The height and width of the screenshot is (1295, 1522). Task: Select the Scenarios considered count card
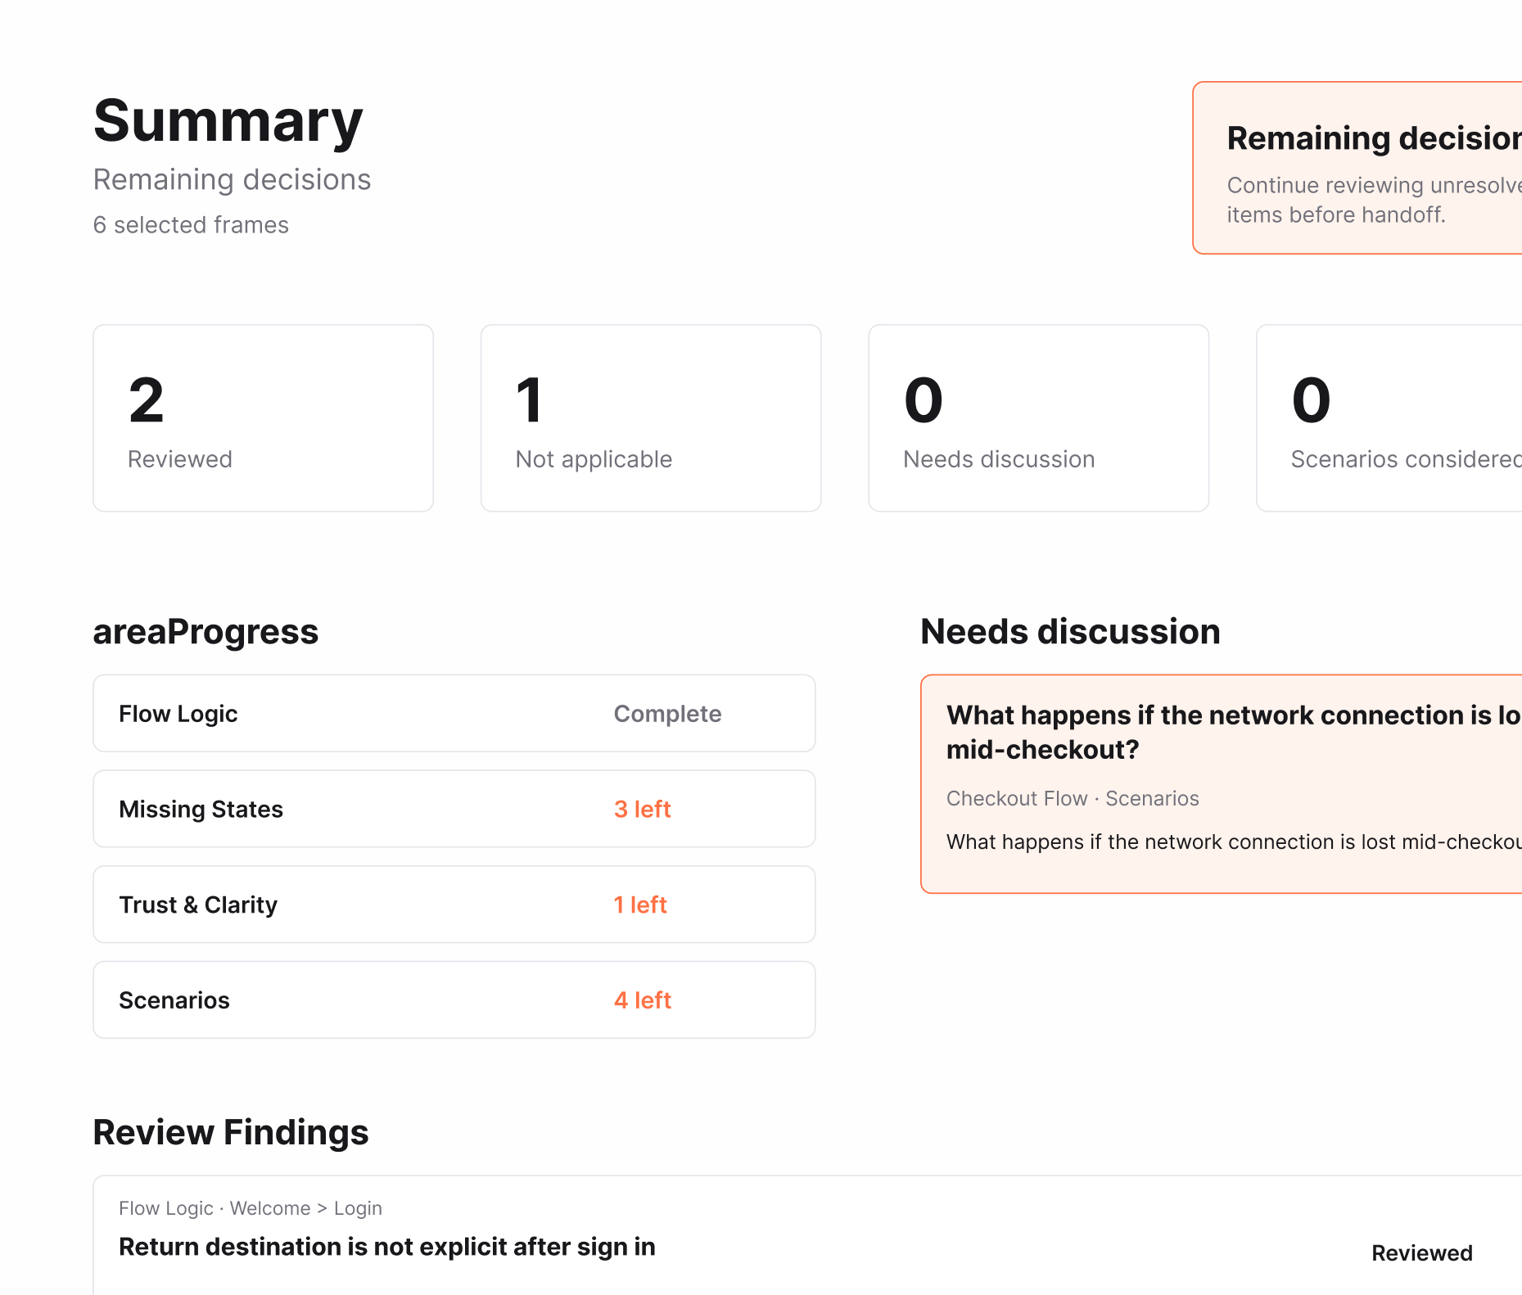pyautogui.click(x=1389, y=418)
